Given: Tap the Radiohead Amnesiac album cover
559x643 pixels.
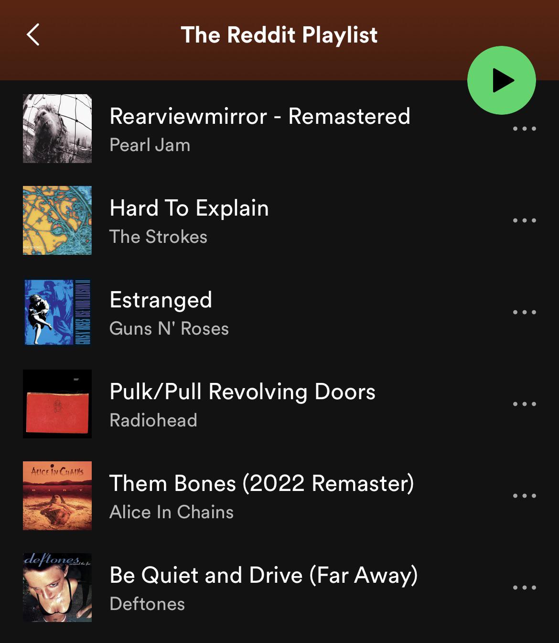Looking at the screenshot, I should [57, 404].
